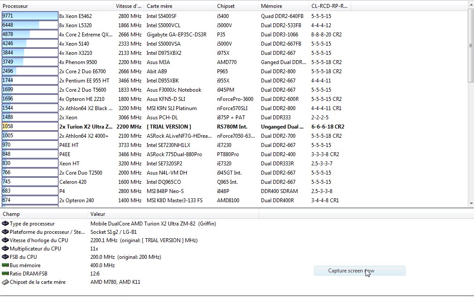Sort by the Chipset column header

(236, 6)
